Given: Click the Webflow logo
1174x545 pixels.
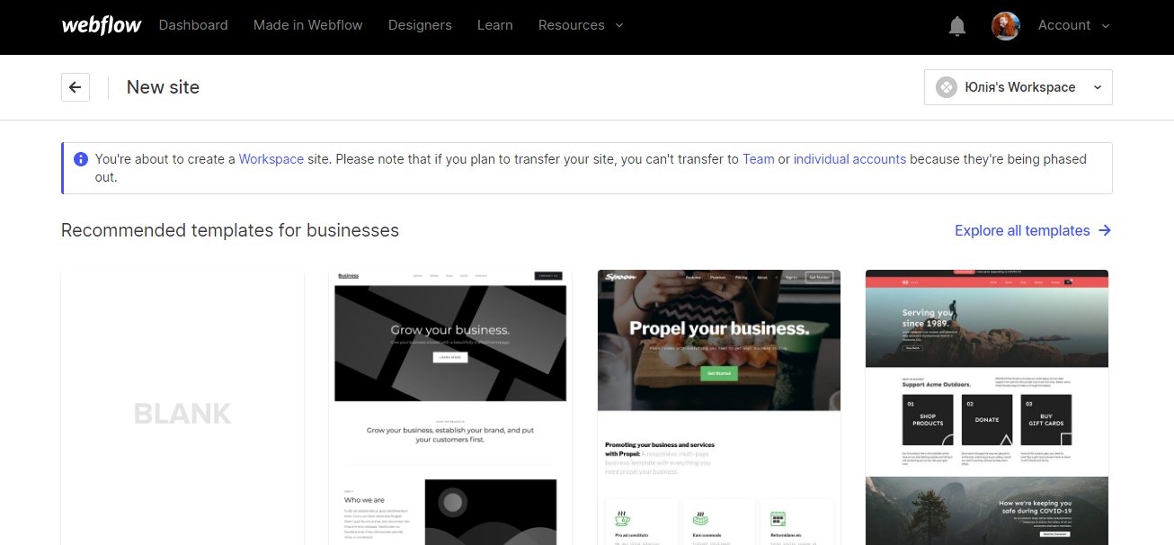Looking at the screenshot, I should 101,25.
